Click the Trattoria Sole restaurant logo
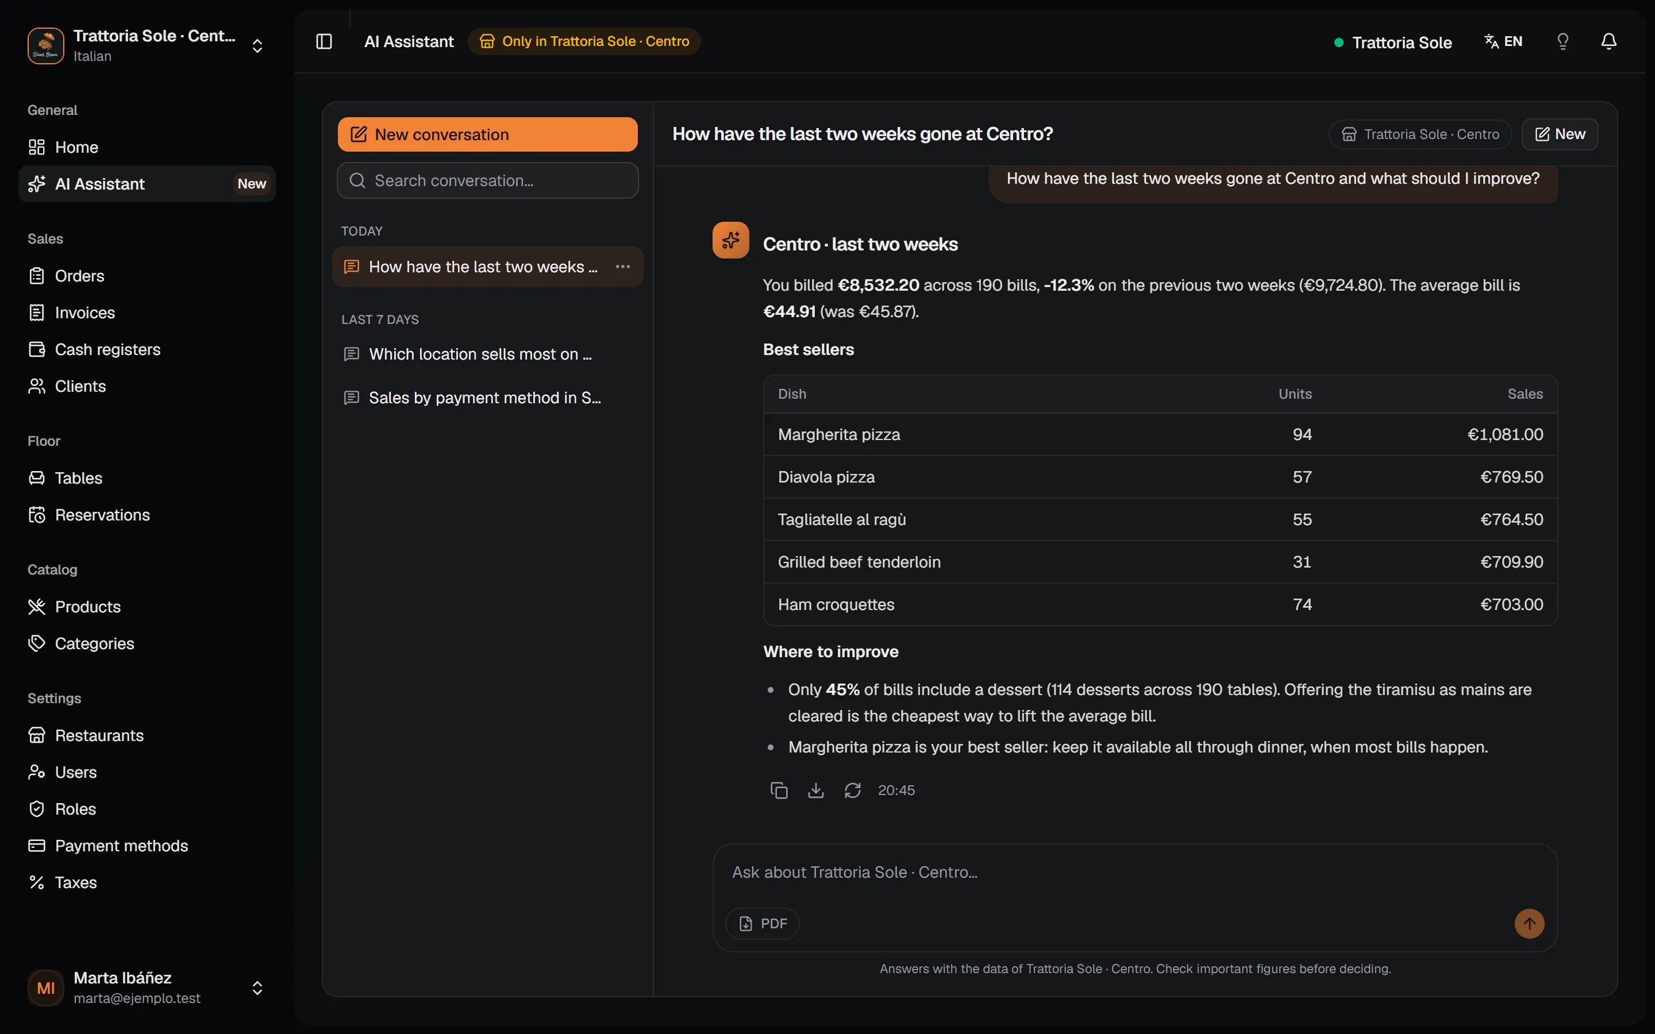The width and height of the screenshot is (1655, 1034). 46,46
